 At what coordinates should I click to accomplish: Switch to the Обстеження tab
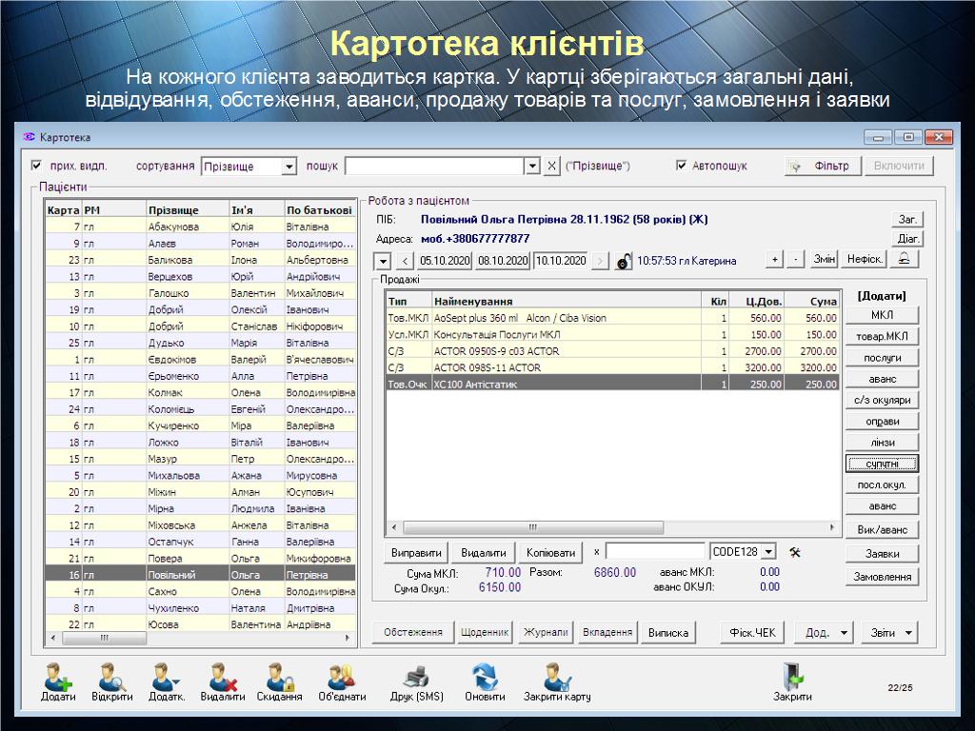(413, 633)
